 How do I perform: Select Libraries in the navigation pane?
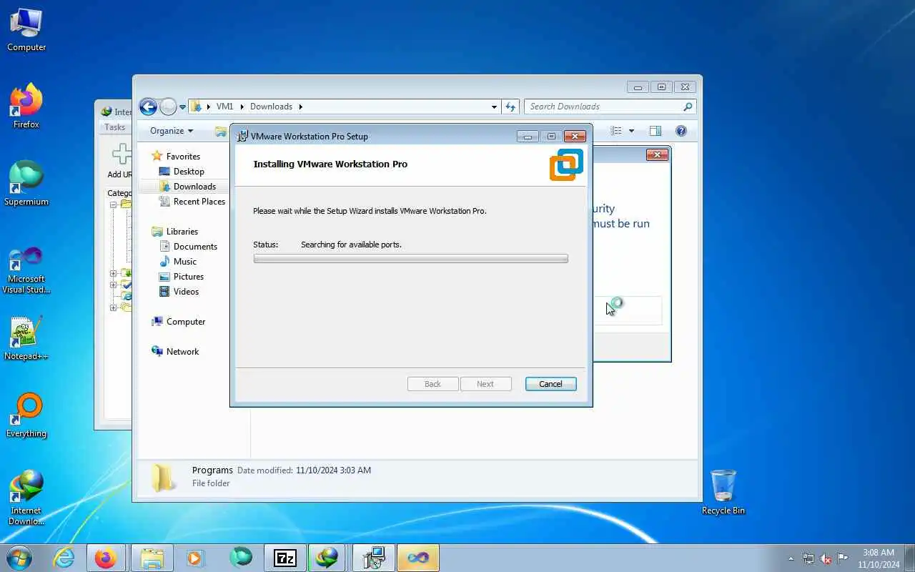[x=182, y=232]
